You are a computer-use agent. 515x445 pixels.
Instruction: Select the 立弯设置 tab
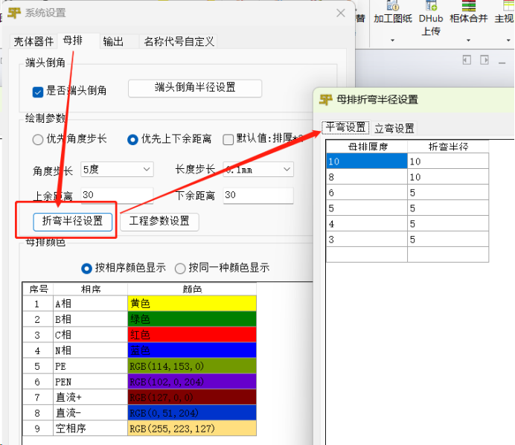tap(394, 128)
